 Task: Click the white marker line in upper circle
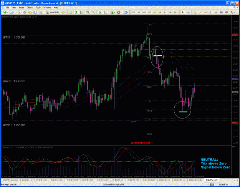[157, 56]
